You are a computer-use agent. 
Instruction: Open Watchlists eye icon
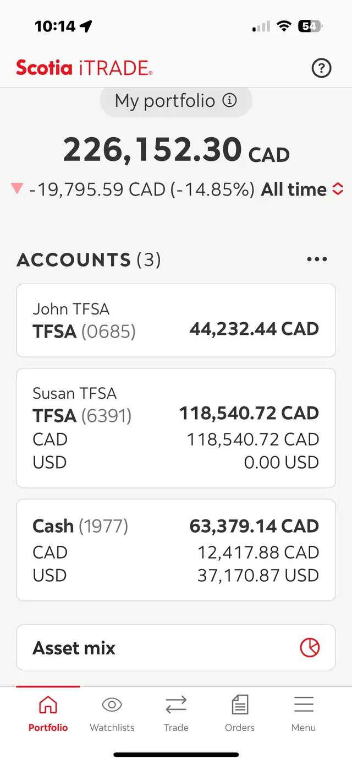[x=112, y=705]
